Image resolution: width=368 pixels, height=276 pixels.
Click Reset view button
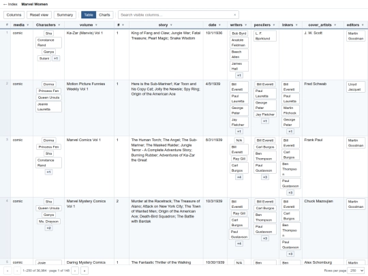(39, 15)
